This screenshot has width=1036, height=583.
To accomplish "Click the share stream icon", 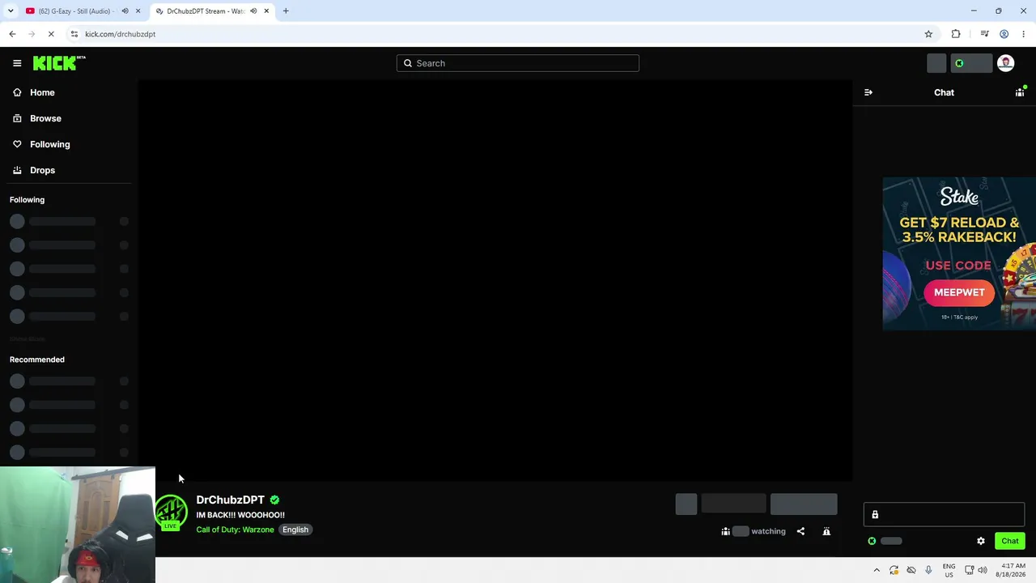I will click(800, 531).
